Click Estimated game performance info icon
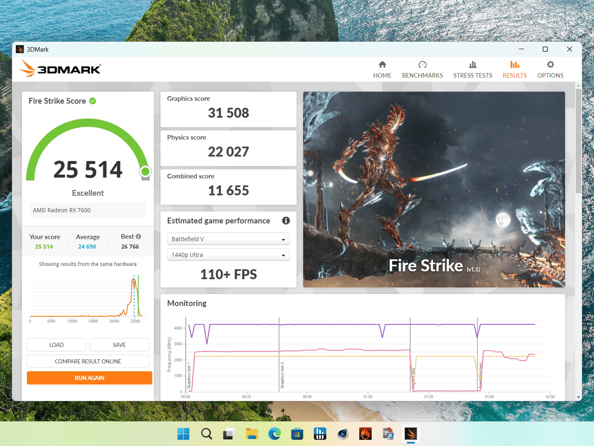Viewport: 594px width, 446px height. click(x=286, y=221)
